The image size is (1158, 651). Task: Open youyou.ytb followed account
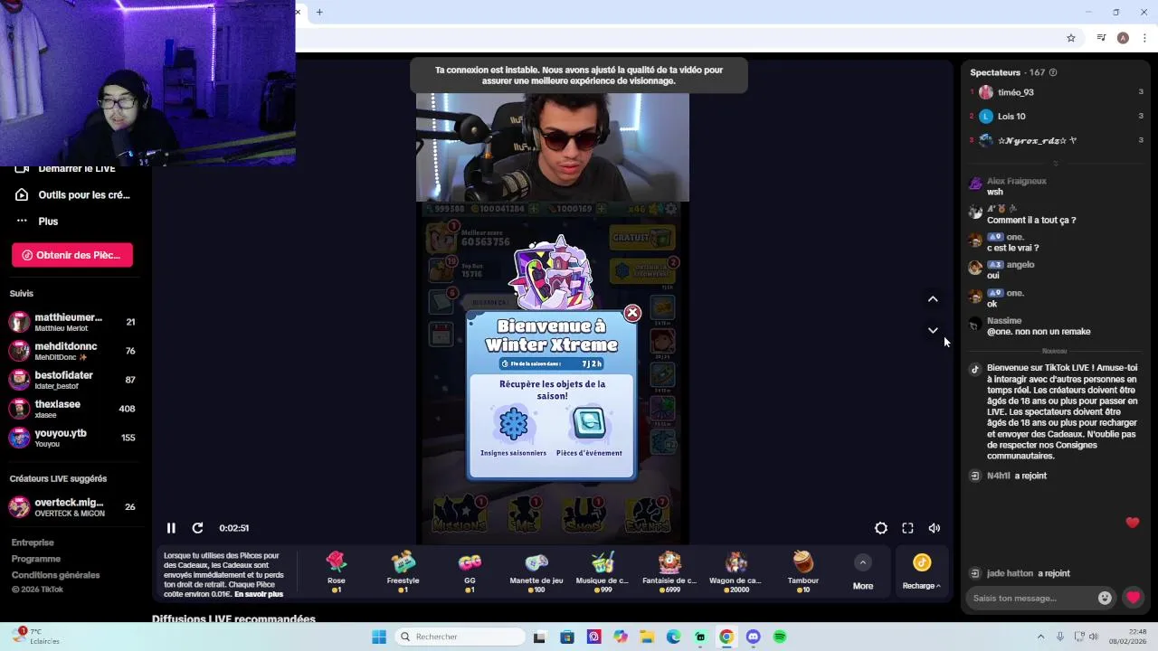pos(72,438)
